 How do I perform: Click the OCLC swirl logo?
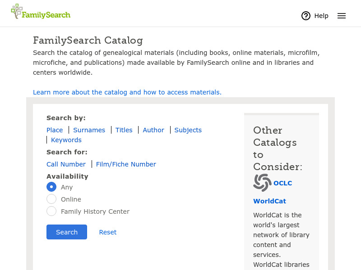(x=262, y=183)
